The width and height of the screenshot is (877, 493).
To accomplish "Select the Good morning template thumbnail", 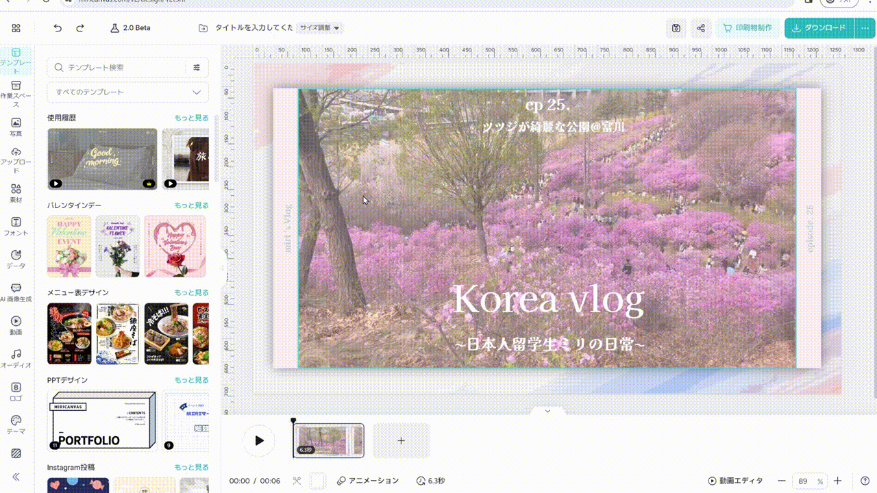I will point(102,159).
